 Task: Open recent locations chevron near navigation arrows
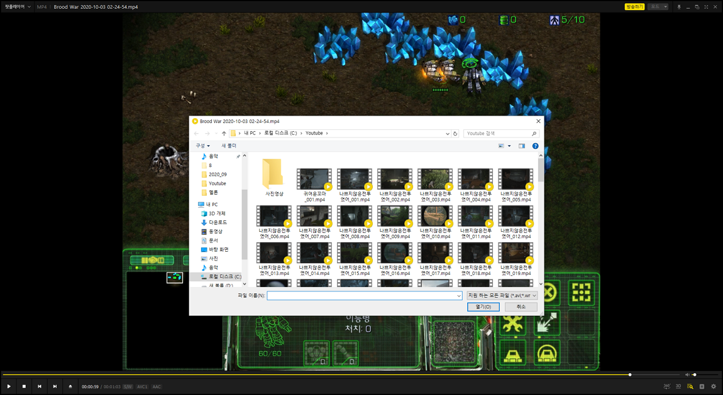[x=216, y=134]
